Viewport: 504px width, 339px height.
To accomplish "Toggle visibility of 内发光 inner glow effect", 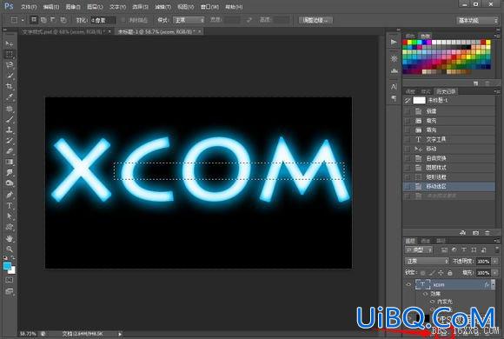I will click(x=433, y=302).
